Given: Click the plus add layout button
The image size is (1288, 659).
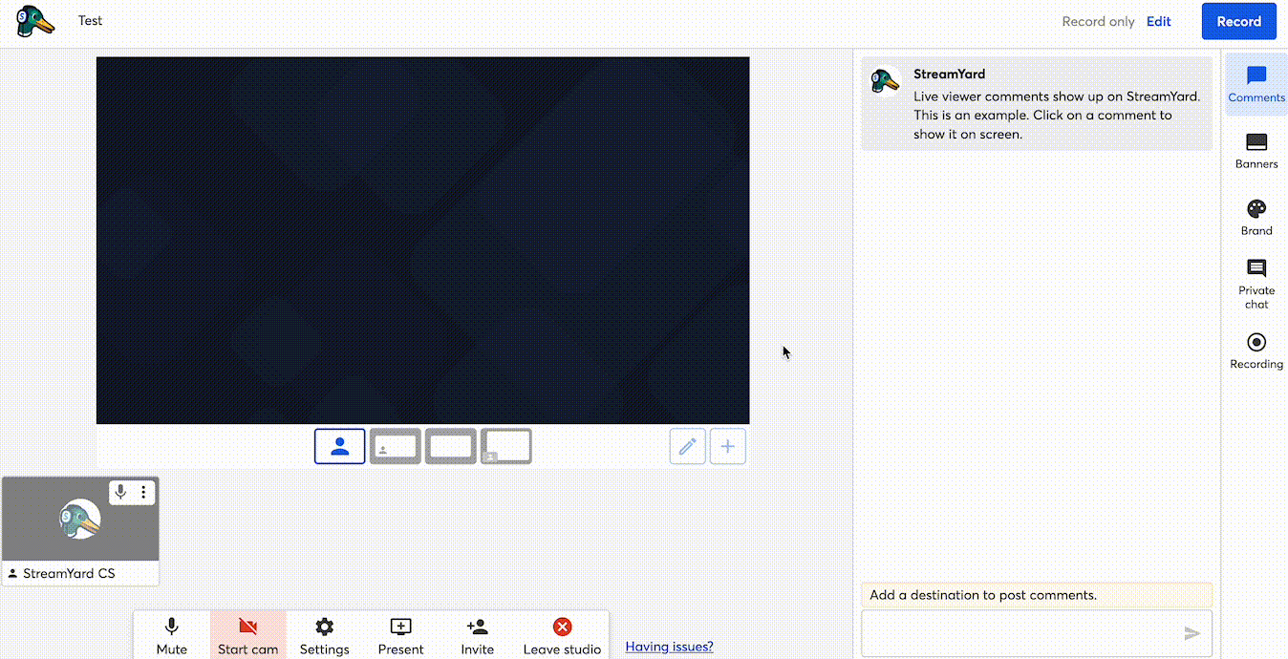Looking at the screenshot, I should pyautogui.click(x=728, y=446).
